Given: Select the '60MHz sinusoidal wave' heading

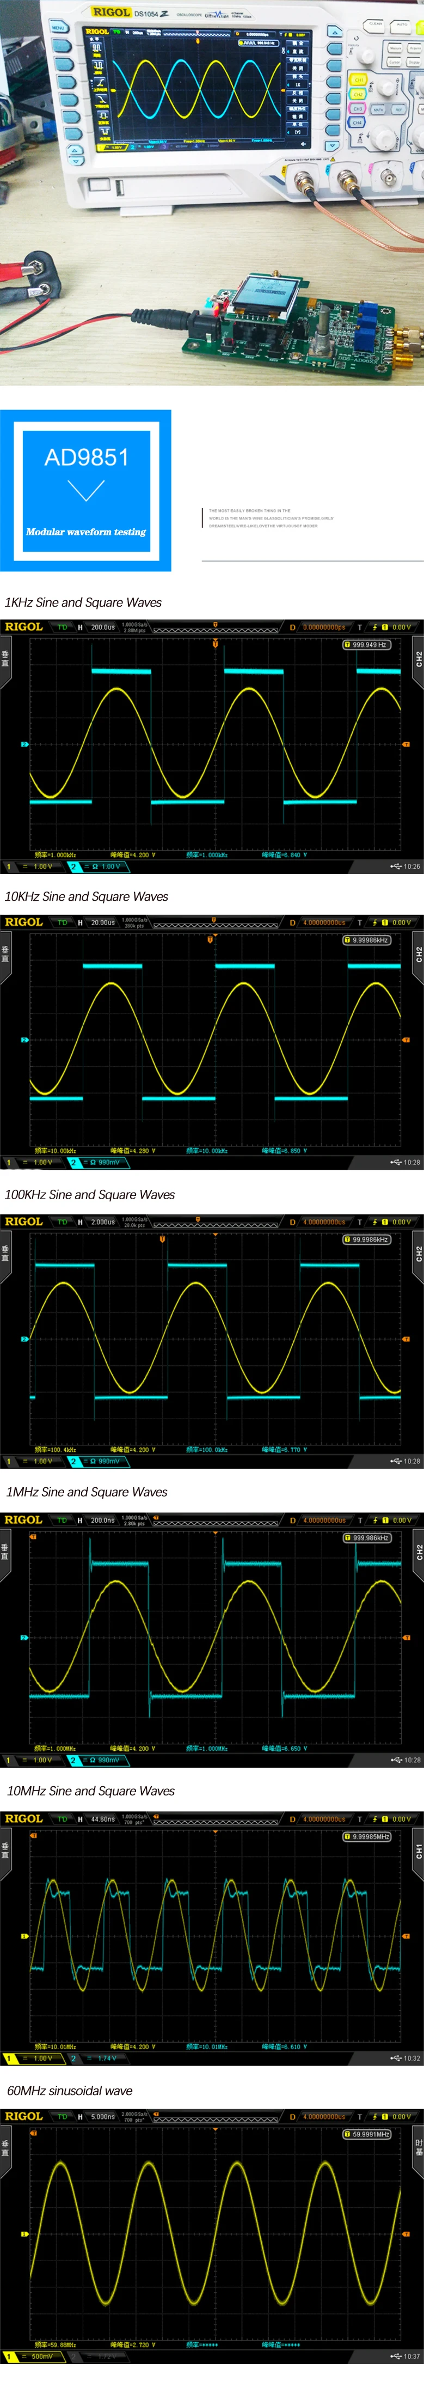Looking at the screenshot, I should [69, 2090].
